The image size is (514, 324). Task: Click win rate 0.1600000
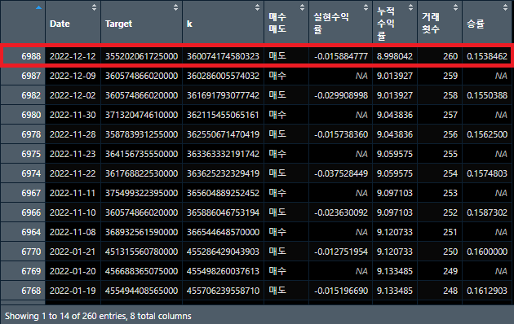[487, 252]
